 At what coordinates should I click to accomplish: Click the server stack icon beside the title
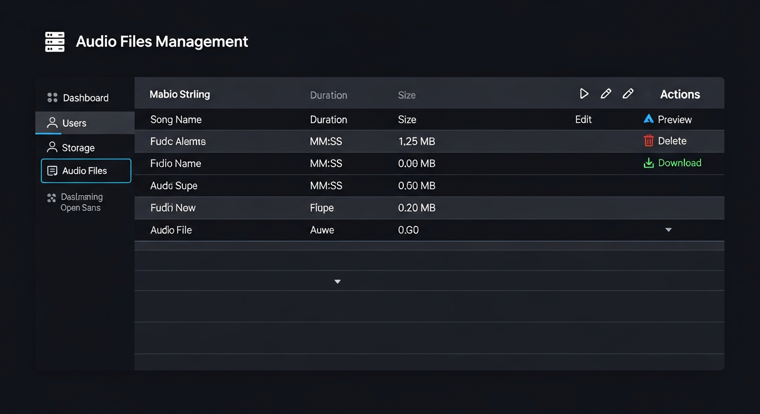(55, 42)
